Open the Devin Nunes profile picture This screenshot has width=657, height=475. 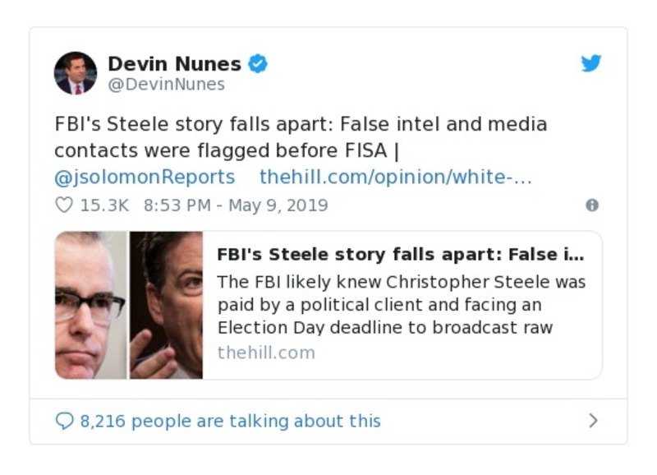pos(76,72)
